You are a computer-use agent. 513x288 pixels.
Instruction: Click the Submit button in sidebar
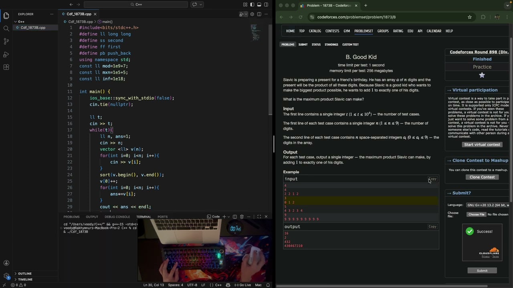coord(482,271)
